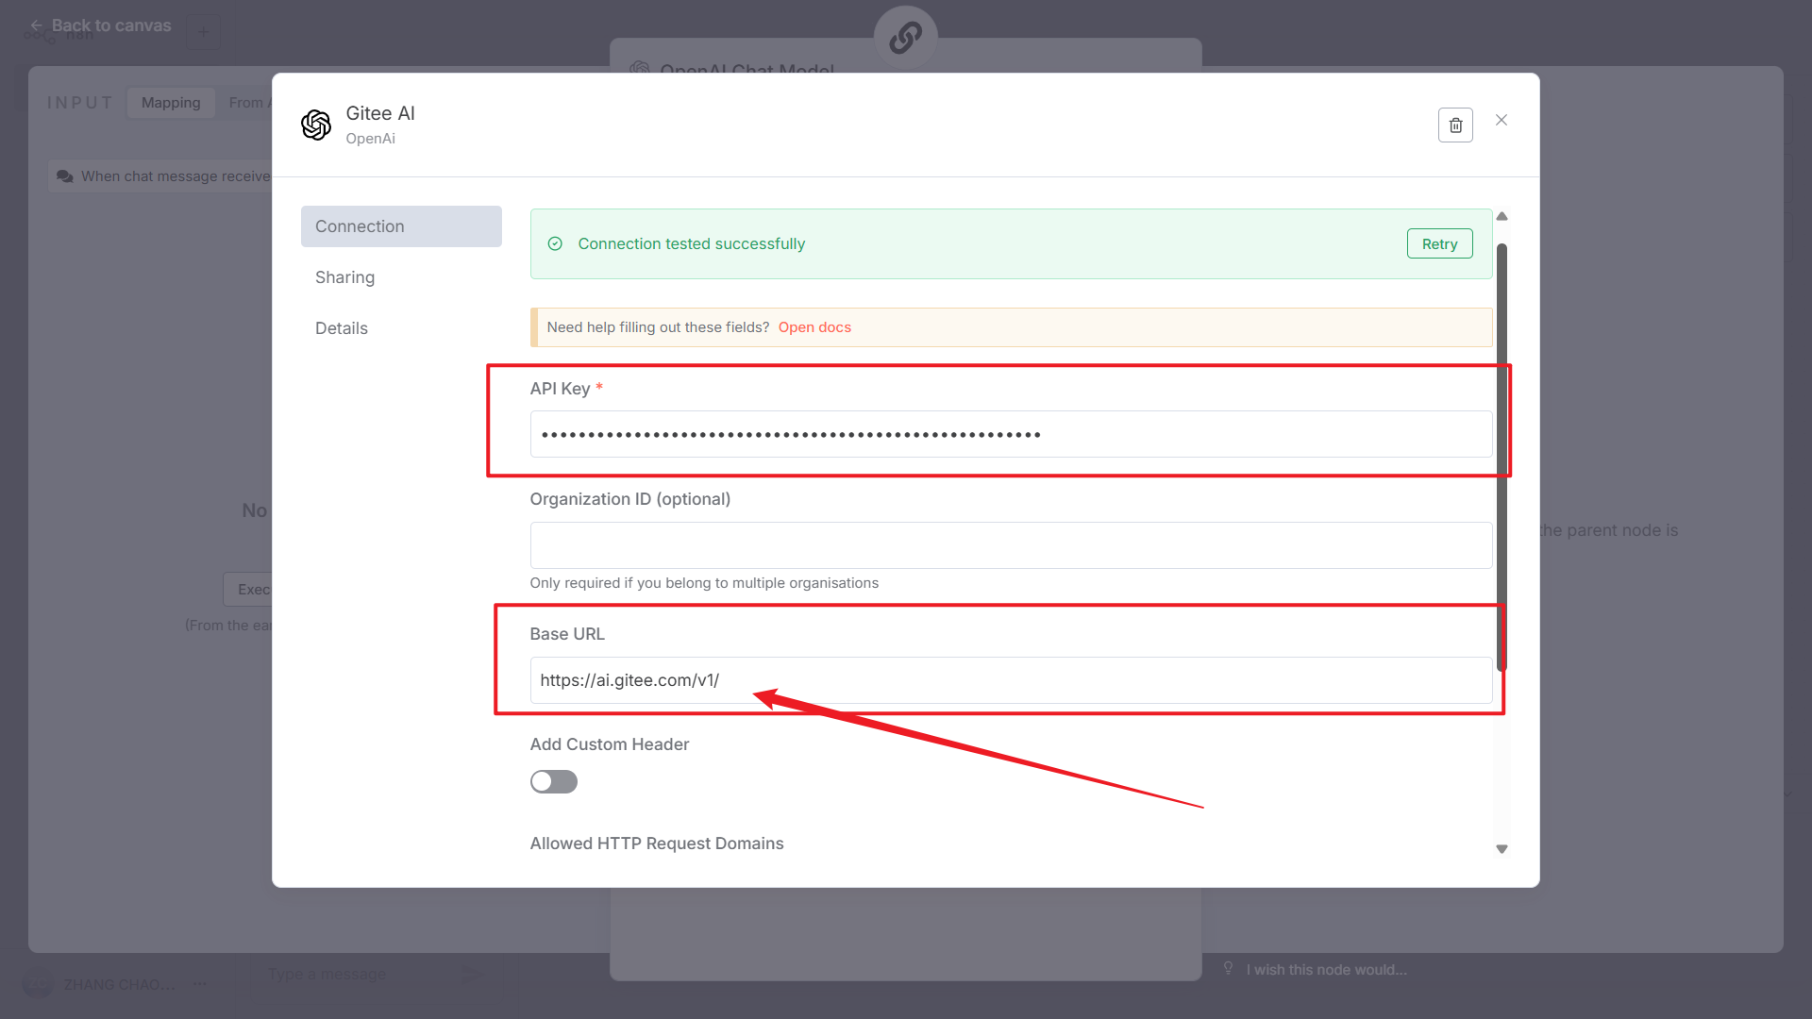Click the lightbulb icon near I wish this node would

coord(1228,968)
